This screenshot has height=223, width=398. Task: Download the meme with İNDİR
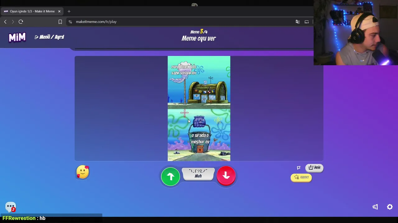click(x=314, y=168)
